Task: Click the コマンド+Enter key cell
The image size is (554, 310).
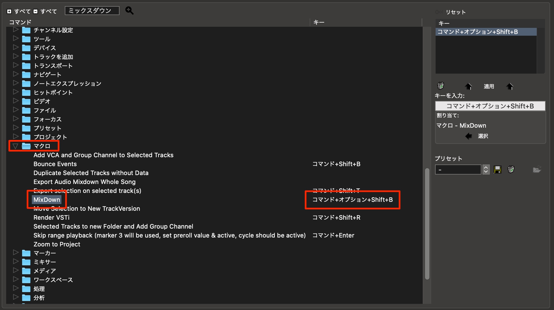Action: pos(333,235)
